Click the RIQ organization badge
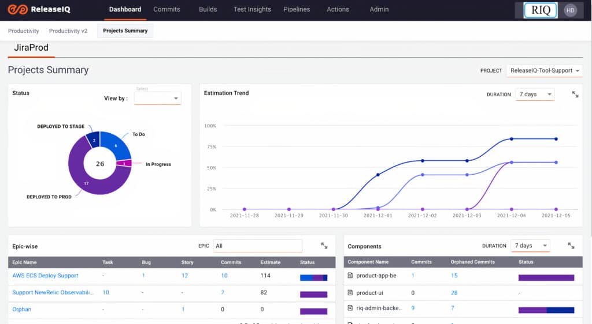The width and height of the screenshot is (592, 324). click(541, 10)
